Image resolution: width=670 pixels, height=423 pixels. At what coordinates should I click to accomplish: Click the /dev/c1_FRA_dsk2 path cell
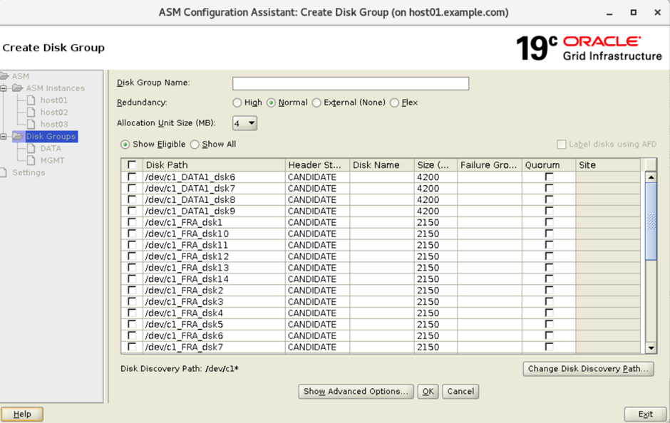[x=214, y=291]
